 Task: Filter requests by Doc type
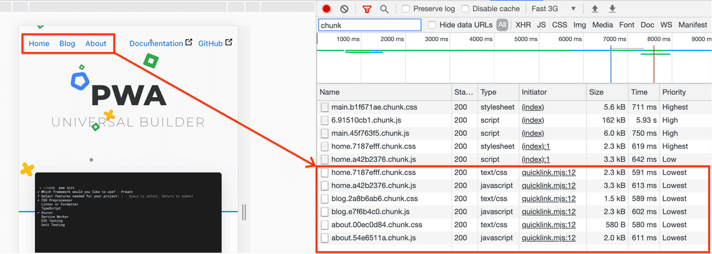pos(647,25)
